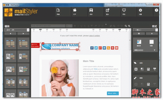Go to next module category with right arrow
The image size is (163, 100).
click(x=23, y=34)
